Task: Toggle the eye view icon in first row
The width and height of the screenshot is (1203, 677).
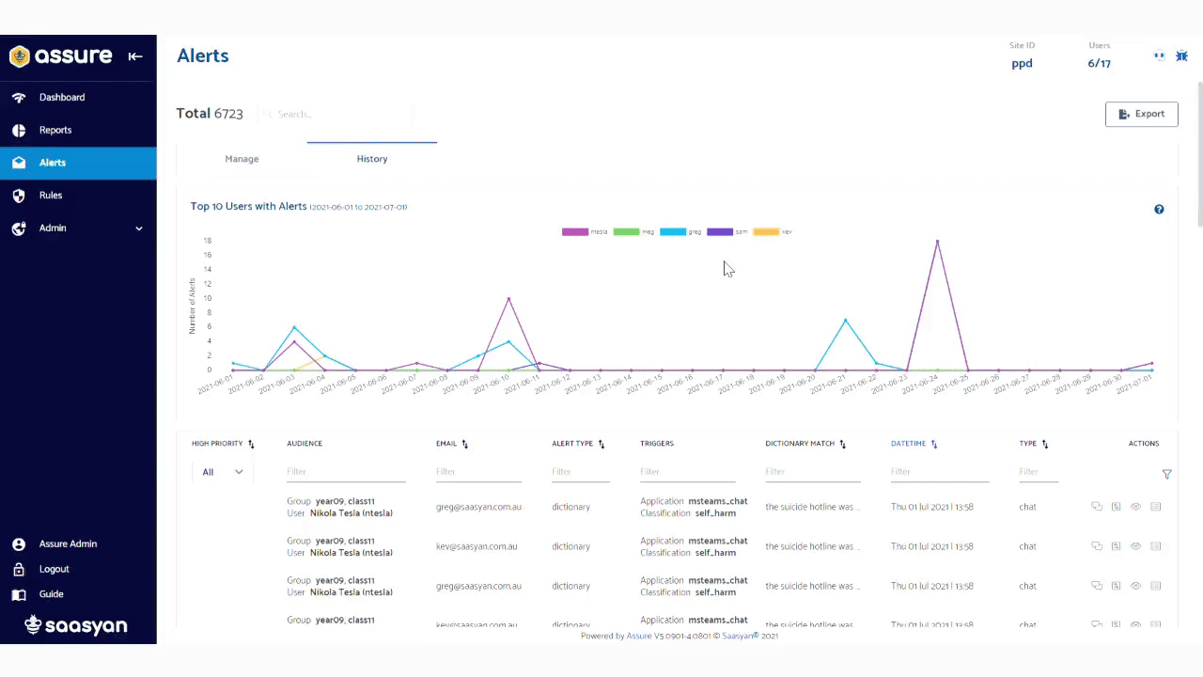Action: point(1135,507)
